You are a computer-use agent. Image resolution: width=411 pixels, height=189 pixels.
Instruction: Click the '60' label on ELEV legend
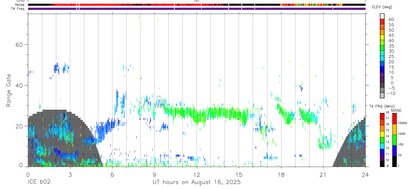391,20
